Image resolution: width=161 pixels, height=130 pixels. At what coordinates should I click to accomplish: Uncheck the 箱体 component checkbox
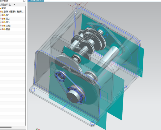(2, 29)
